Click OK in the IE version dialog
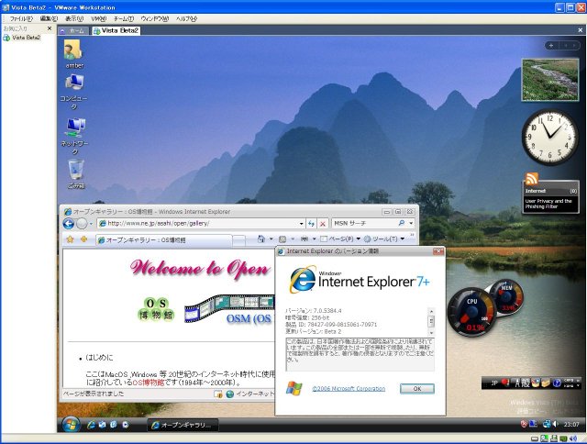Screen dimensions: 587x444 pyautogui.click(x=417, y=389)
